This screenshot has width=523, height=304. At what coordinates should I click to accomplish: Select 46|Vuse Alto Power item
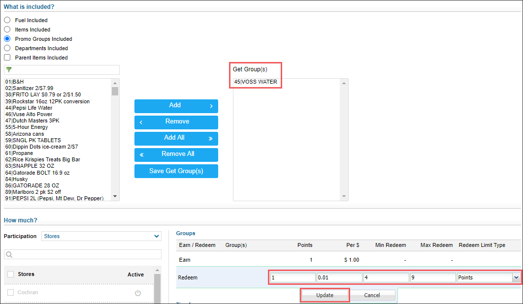click(x=29, y=114)
